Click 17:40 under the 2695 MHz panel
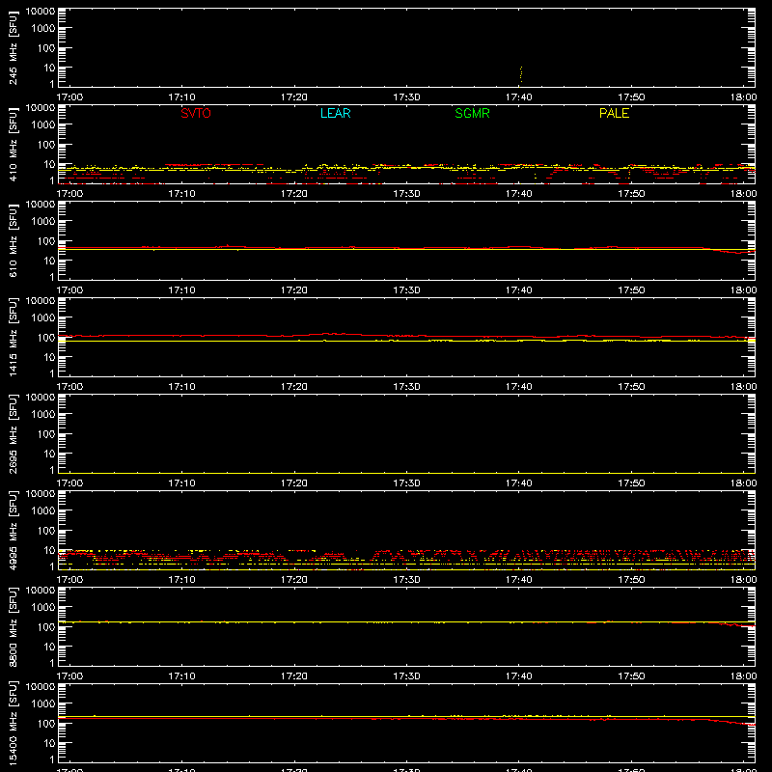772x772 pixels. [x=518, y=483]
